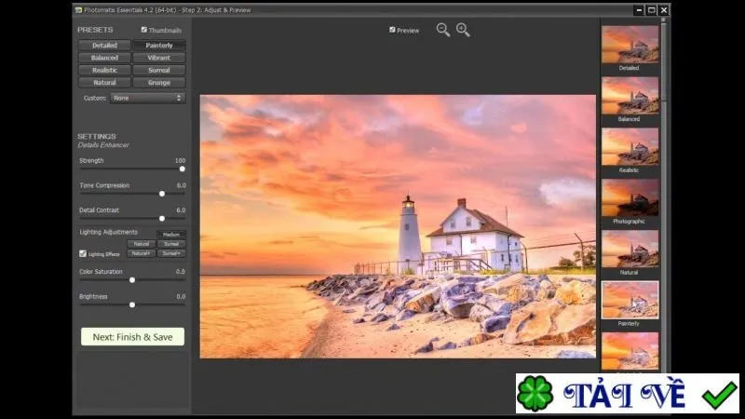Click the Strength slider handle
The image size is (745, 419).
pyautogui.click(x=182, y=169)
